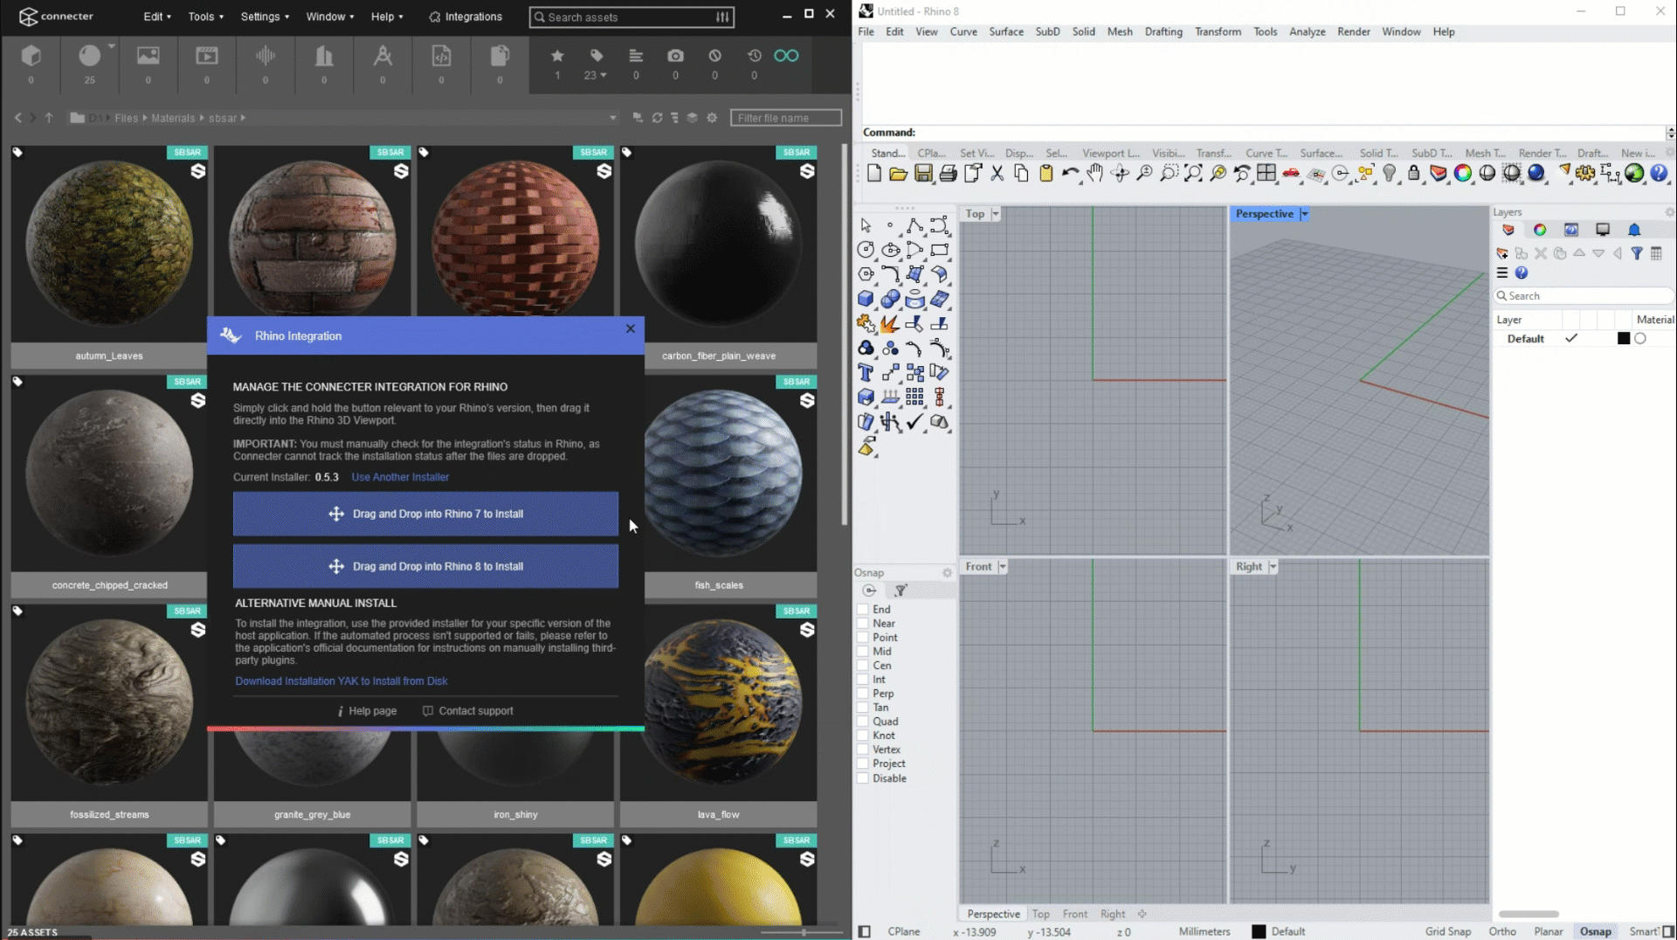Click the New file icon in Rhino toolbar
Image resolution: width=1677 pixels, height=940 pixels.
click(x=874, y=173)
